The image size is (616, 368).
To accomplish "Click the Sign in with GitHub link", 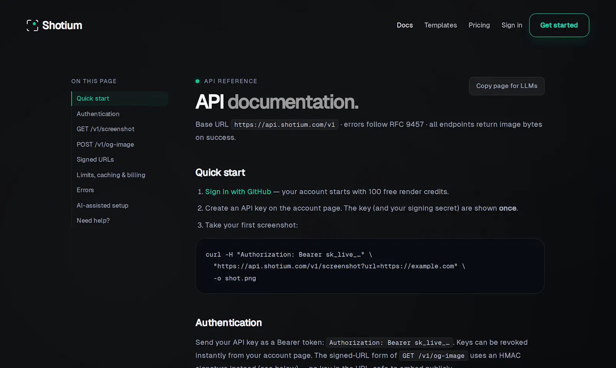I will tap(238, 191).
